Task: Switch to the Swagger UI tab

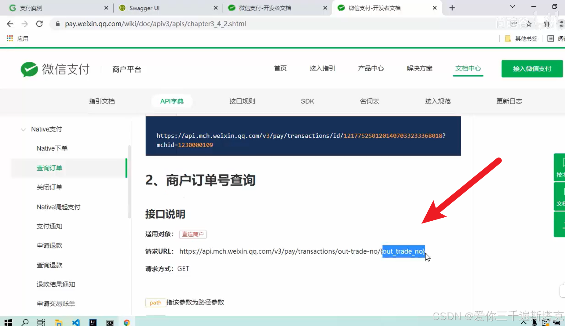Action: point(168,8)
